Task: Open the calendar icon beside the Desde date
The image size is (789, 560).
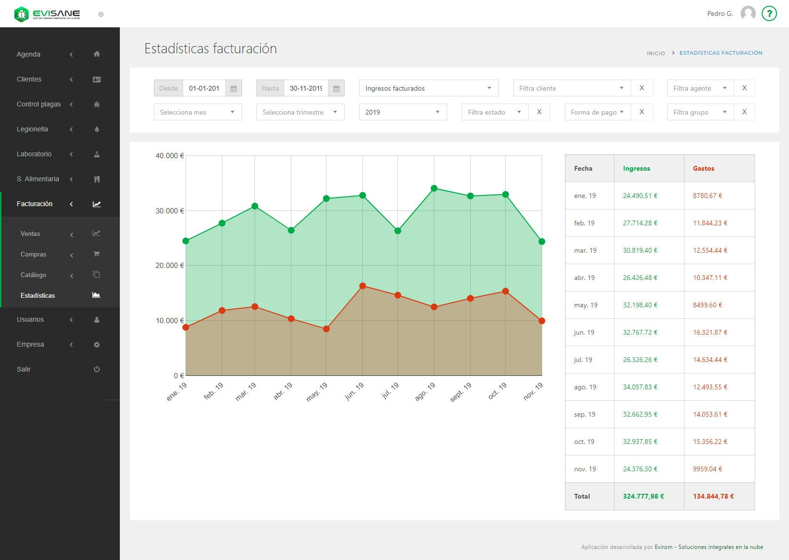Action: coord(234,88)
